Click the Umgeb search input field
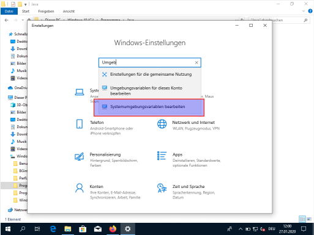This screenshot has height=235, width=314. click(x=150, y=63)
